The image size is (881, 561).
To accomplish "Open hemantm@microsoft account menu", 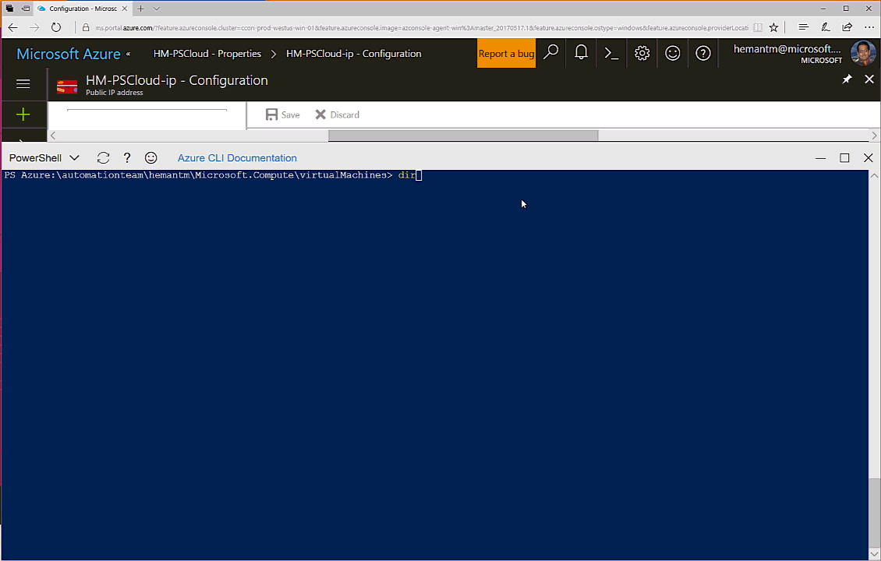I will pyautogui.click(x=787, y=53).
